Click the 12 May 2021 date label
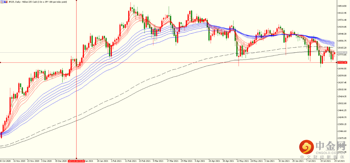This screenshot has width=350, height=163. click(242, 161)
